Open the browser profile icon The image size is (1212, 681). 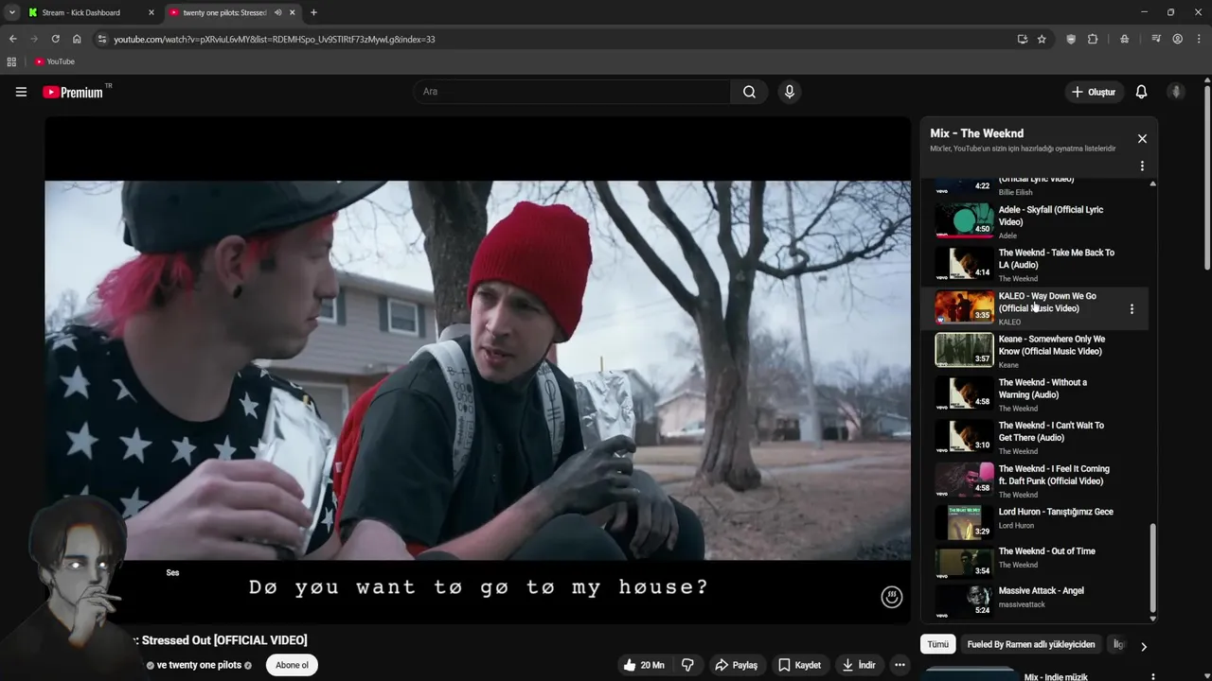(1177, 39)
